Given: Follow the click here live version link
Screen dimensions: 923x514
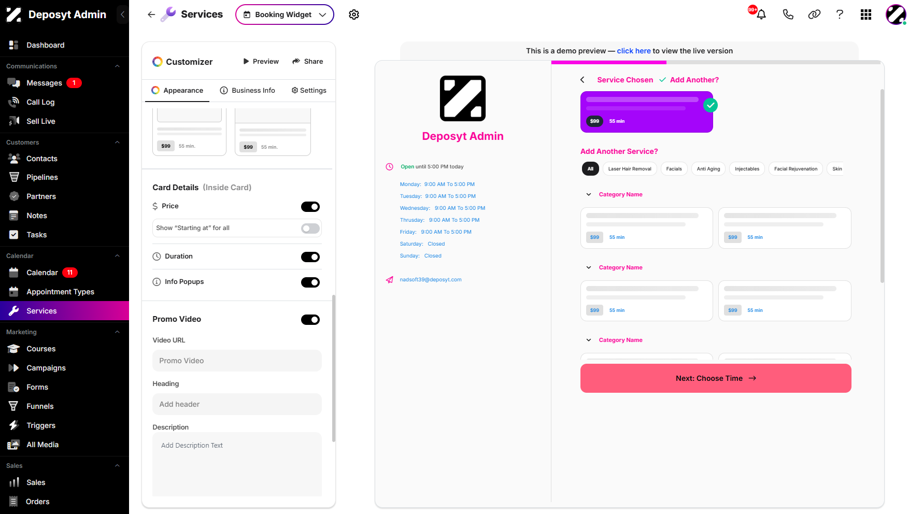Looking at the screenshot, I should click(634, 51).
